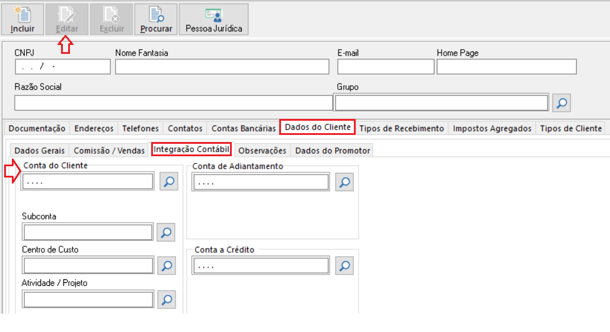Click the Incluir toolbar button
This screenshot has width=610, height=332.
[23, 20]
